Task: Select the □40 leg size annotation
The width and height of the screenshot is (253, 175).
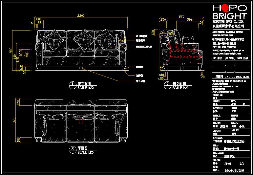Action: pos(161,75)
